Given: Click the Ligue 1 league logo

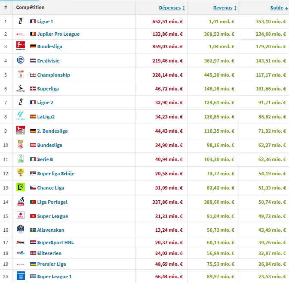Looking at the screenshot, I should (x=20, y=21).
